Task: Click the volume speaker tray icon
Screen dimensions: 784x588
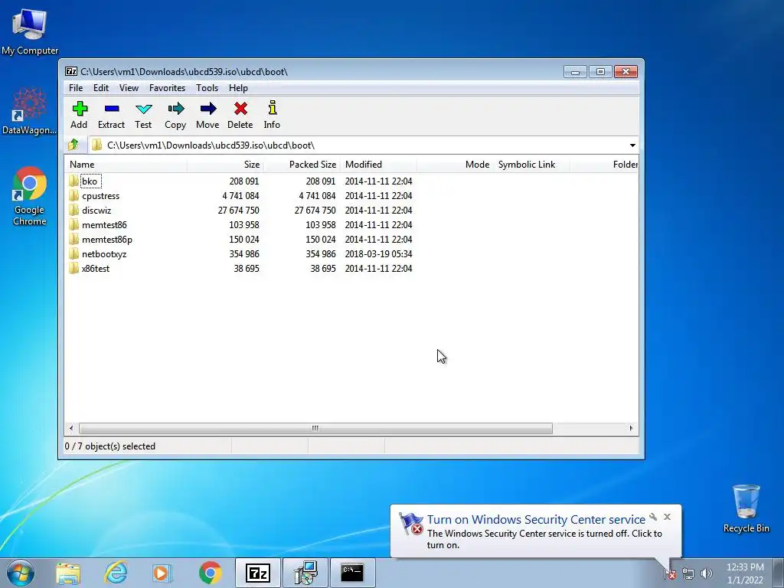Action: (707, 573)
